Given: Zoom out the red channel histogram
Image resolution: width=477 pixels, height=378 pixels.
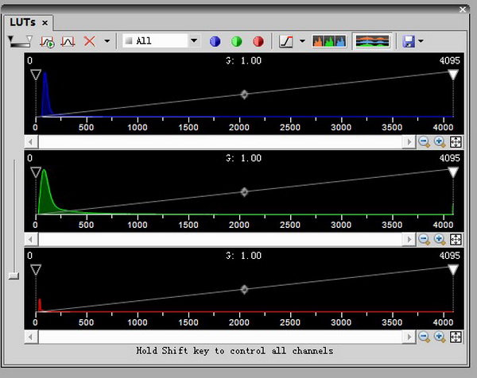Looking at the screenshot, I should coord(425,337).
